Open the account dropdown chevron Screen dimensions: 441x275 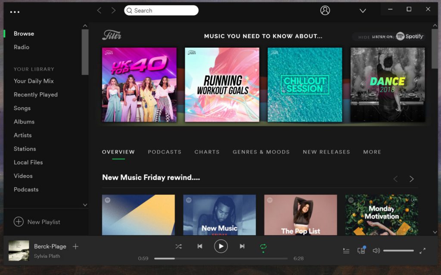tap(363, 11)
